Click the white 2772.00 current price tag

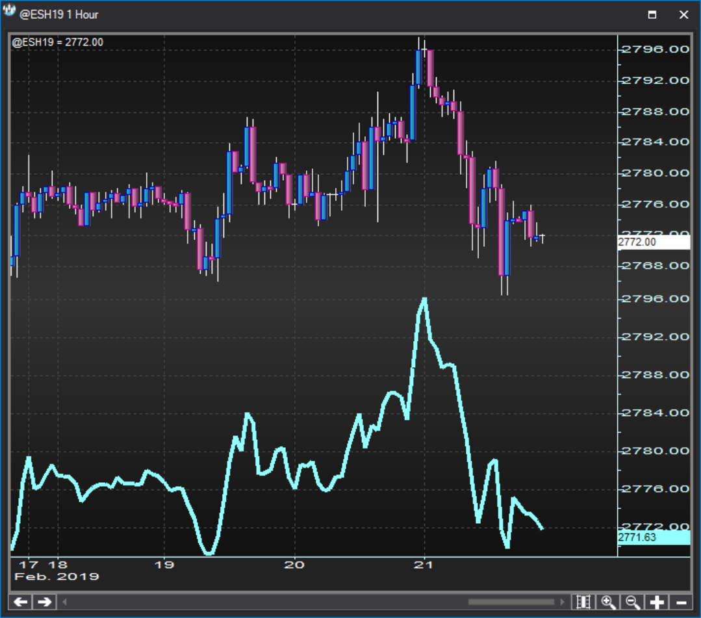coord(654,242)
